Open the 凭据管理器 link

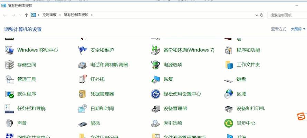(102, 94)
